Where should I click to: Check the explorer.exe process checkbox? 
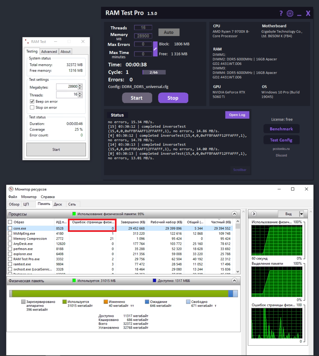(x=10, y=254)
